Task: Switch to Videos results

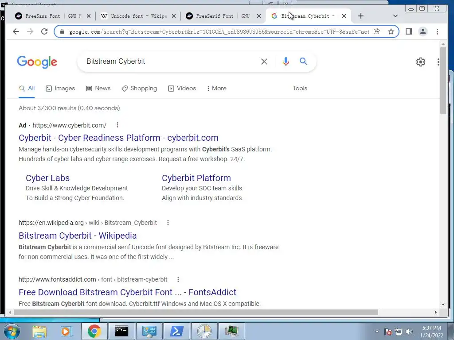Action: 182,89
